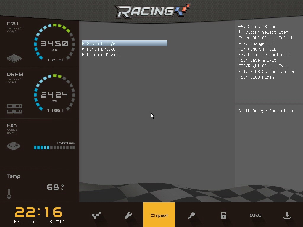This screenshot has width=303, height=227.
Task: Click the arrow beside North Bridge
Action: (x=83, y=49)
